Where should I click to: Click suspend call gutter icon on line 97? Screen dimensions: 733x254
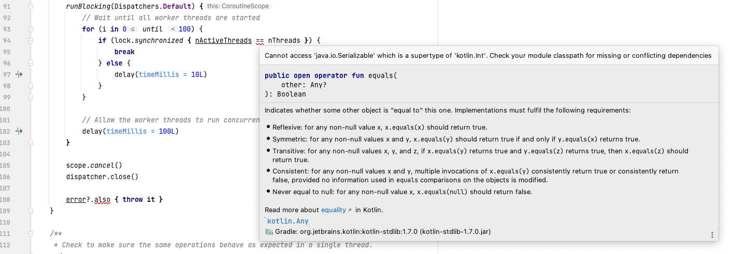click(x=19, y=74)
